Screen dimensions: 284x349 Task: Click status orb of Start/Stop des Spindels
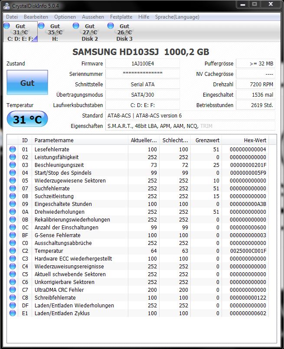click(x=13, y=173)
